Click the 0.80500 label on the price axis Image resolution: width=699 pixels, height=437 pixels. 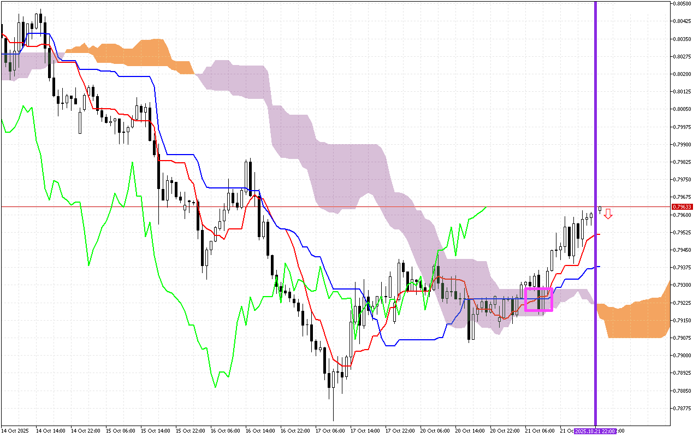pos(682,4)
